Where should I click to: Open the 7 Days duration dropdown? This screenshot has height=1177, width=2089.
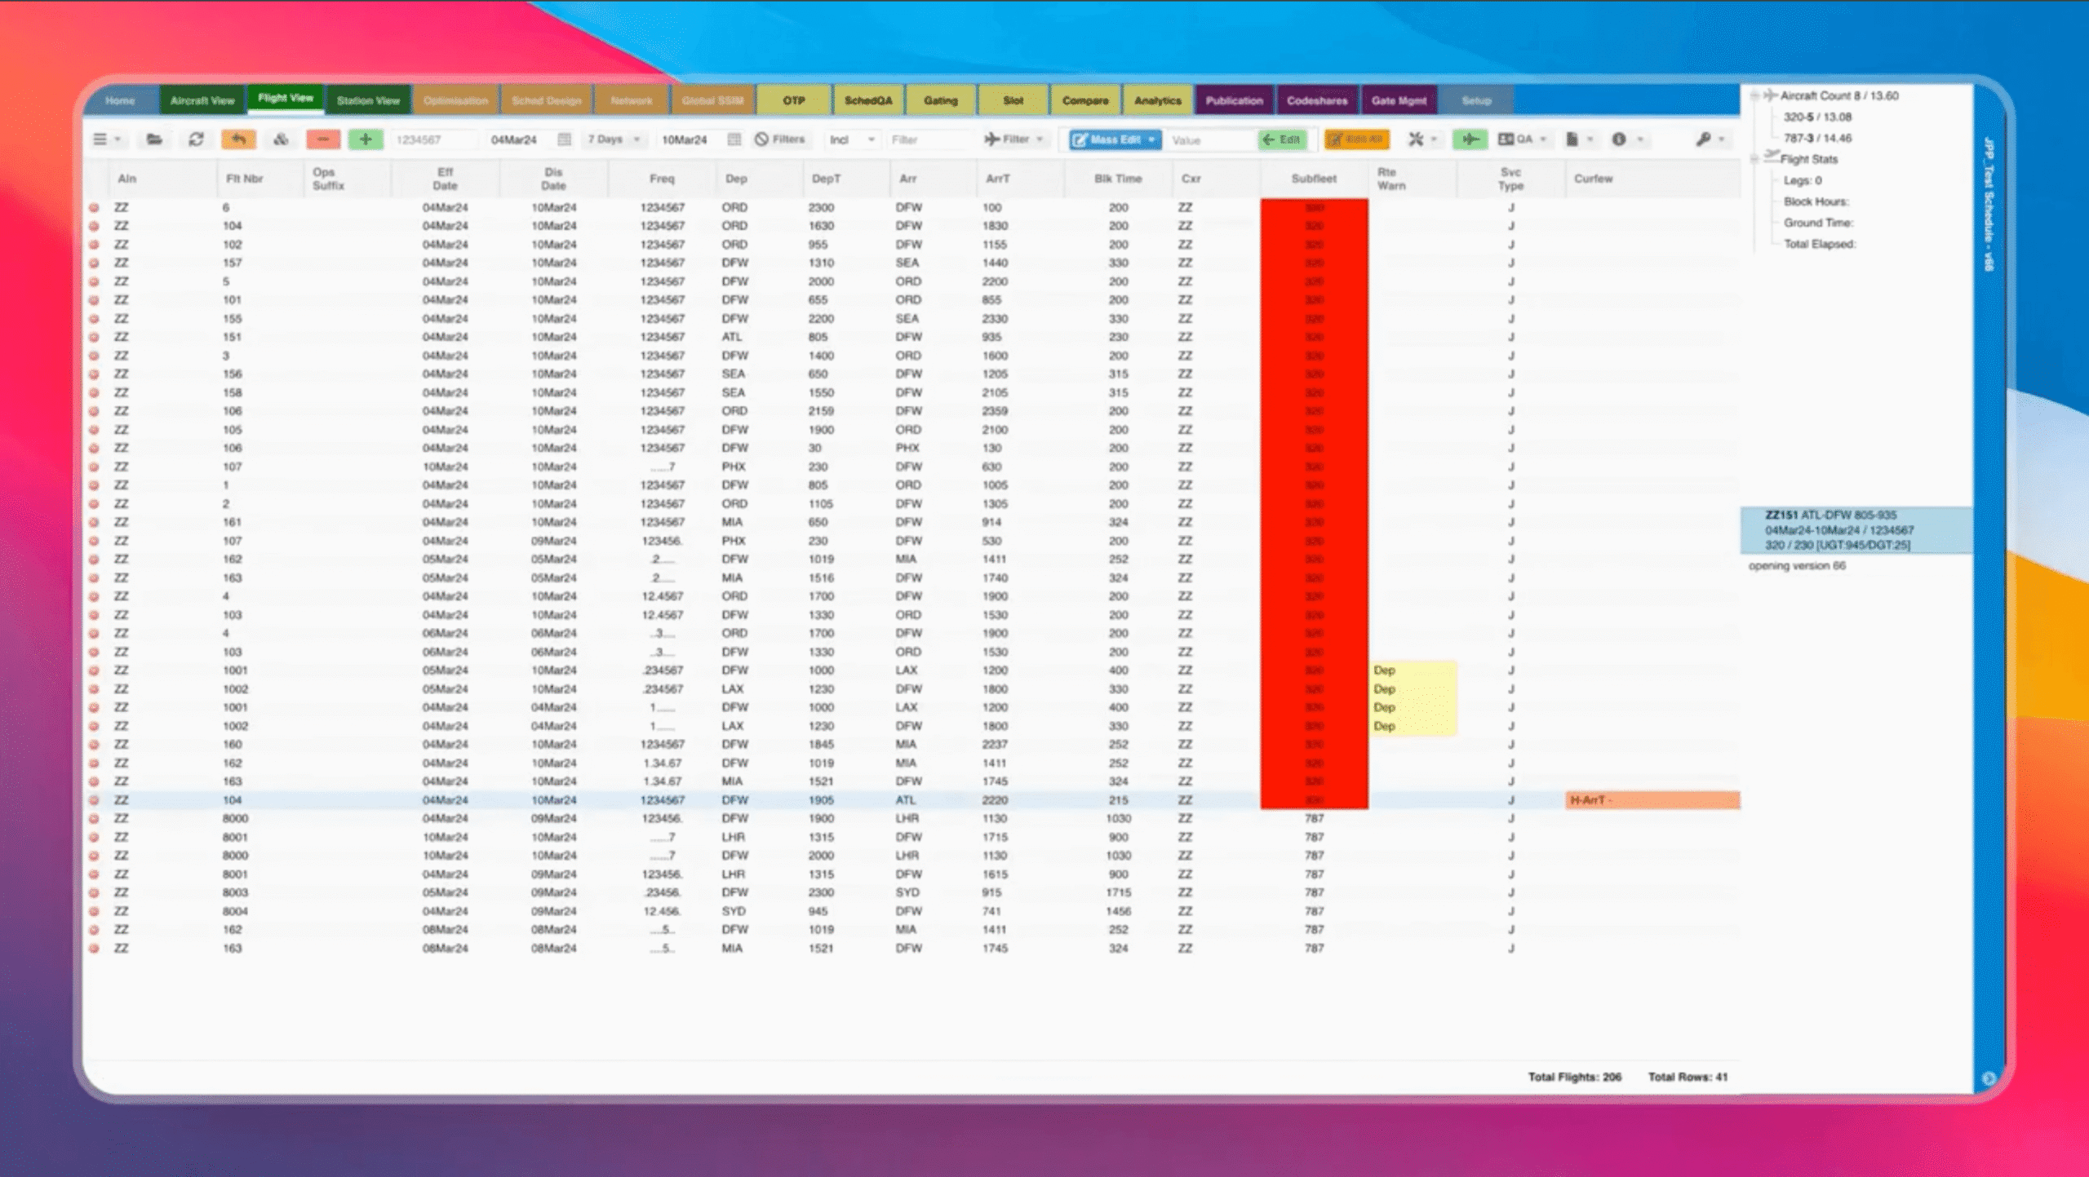[x=614, y=139]
